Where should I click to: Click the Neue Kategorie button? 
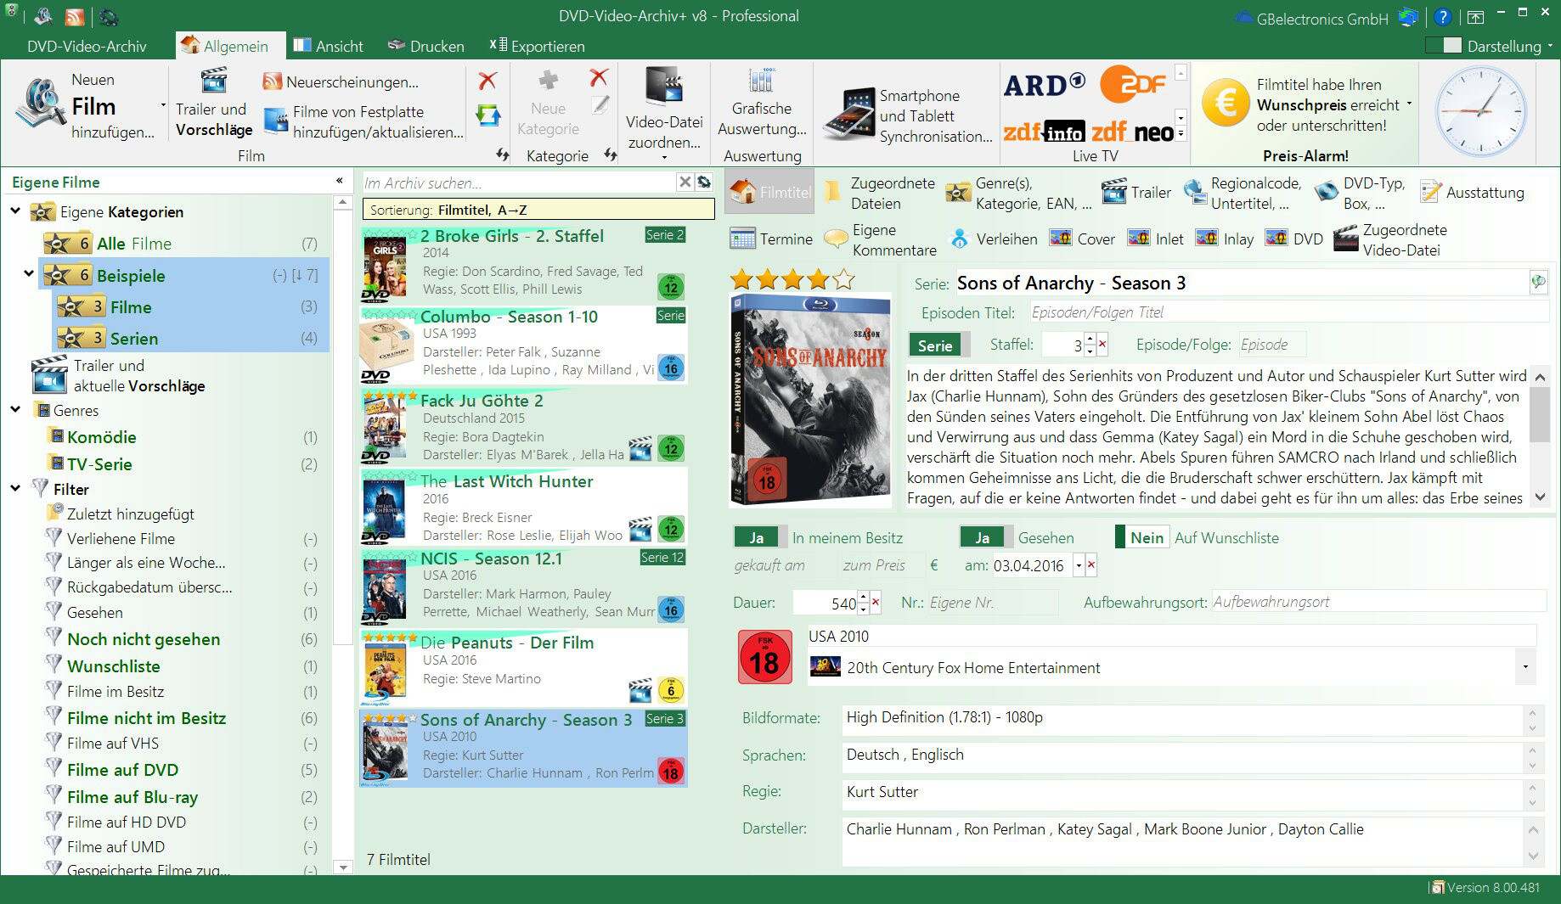[x=548, y=102]
